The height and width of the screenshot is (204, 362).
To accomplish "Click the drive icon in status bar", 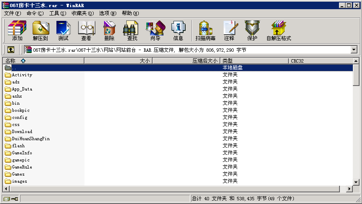I will 7,199.
